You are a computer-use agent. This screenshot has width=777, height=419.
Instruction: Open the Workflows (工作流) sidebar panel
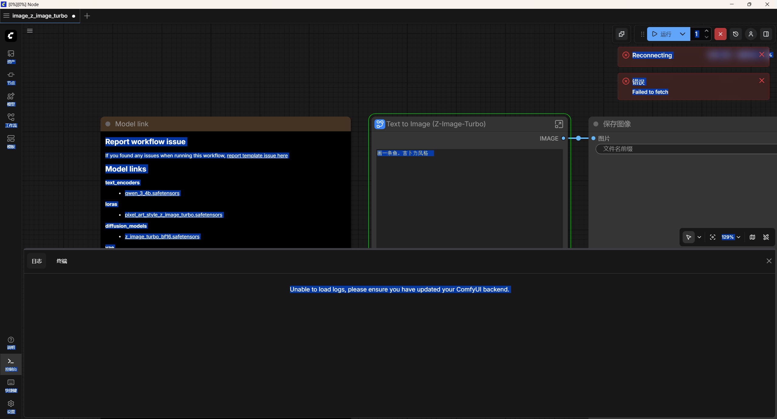coord(11,121)
